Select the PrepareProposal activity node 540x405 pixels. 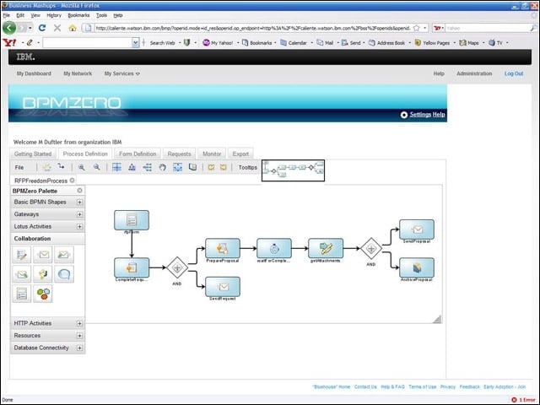(x=223, y=248)
